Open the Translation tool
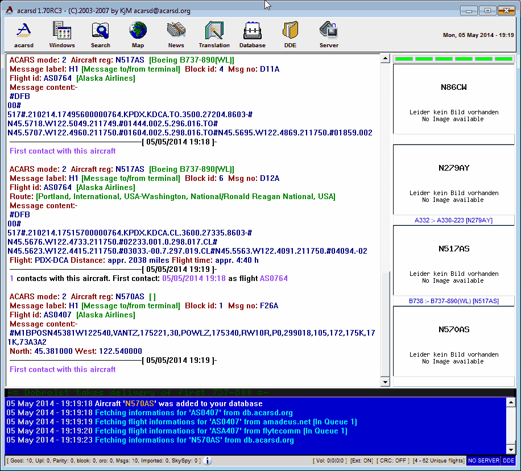This screenshot has height=471, width=521. (x=214, y=35)
